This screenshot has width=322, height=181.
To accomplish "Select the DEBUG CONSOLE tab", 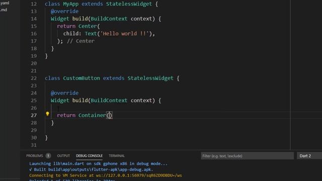I will 89,156.
